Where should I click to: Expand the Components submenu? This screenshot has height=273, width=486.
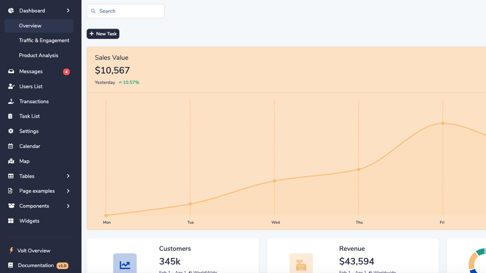pyautogui.click(x=68, y=206)
